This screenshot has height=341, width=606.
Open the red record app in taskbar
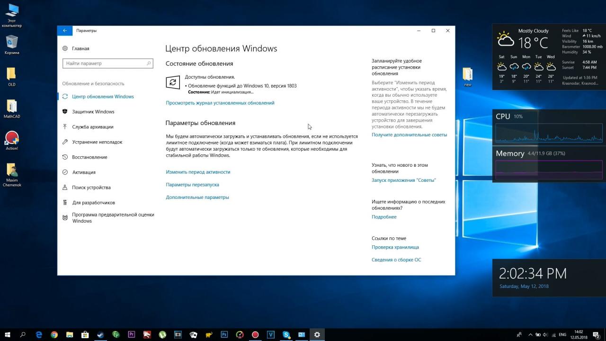[255, 334]
